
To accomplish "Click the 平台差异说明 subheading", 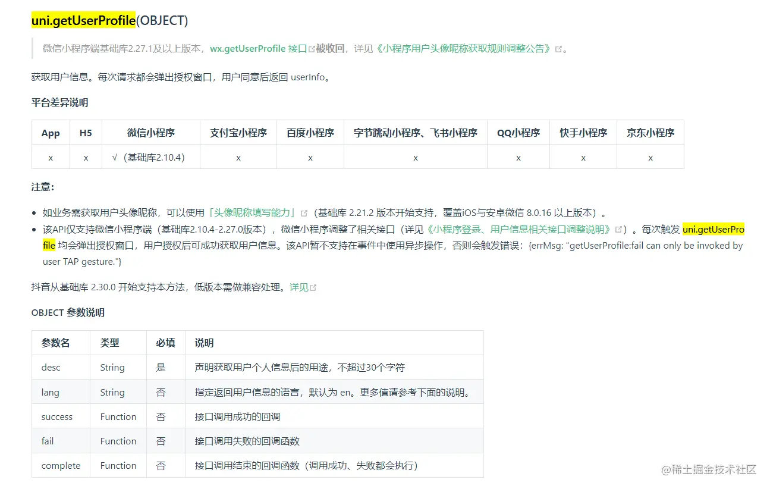I will pos(59,102).
